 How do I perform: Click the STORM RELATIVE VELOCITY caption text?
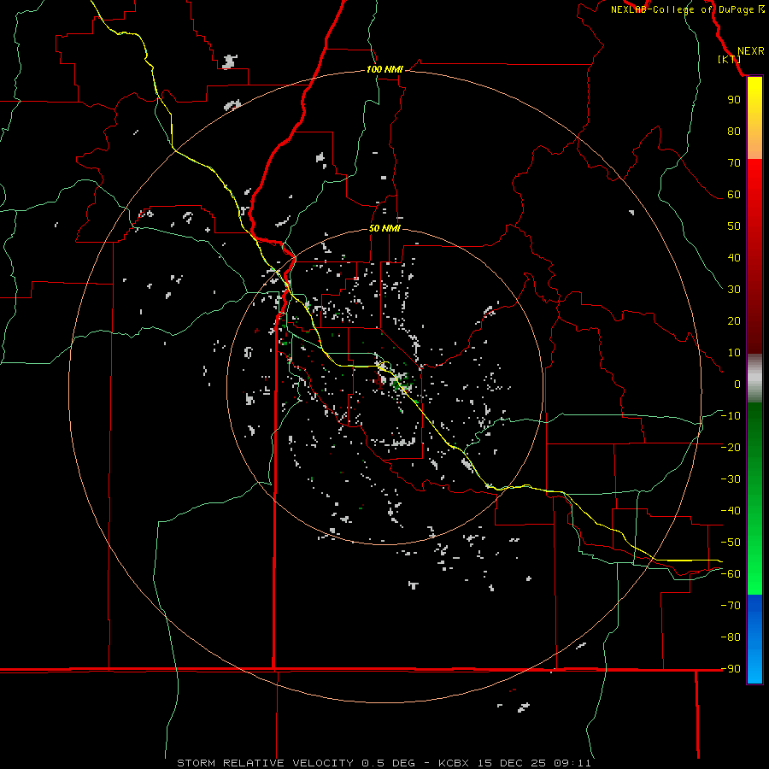[265, 763]
